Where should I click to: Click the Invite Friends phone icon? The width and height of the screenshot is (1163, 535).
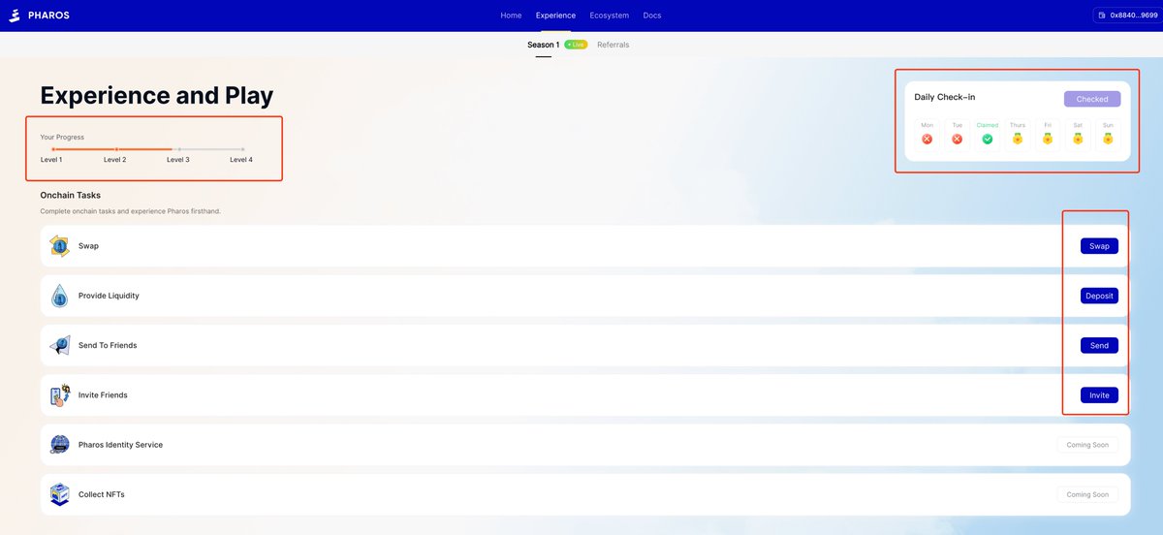pos(59,395)
